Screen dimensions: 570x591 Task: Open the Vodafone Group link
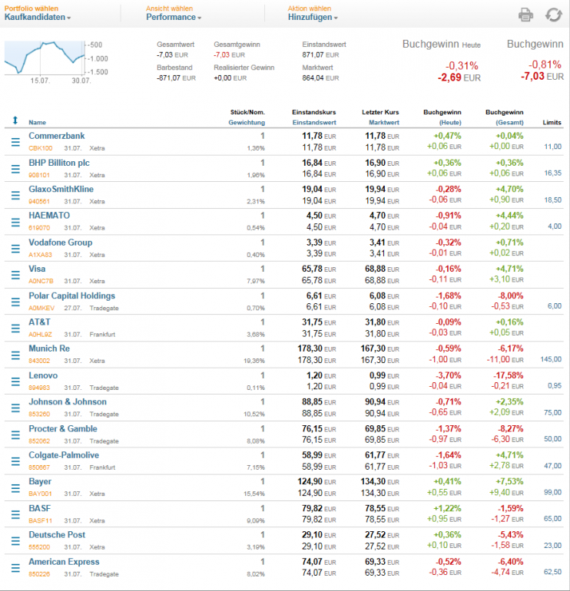(61, 243)
